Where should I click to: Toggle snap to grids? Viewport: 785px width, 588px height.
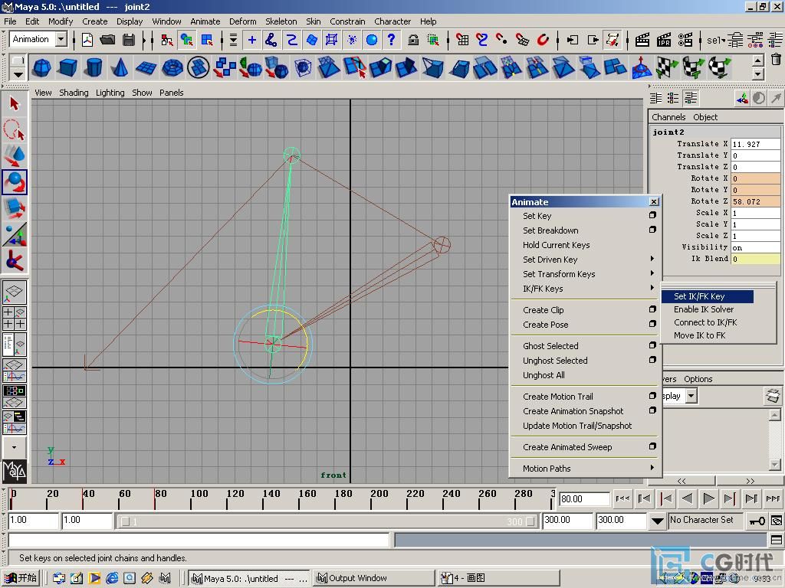pyautogui.click(x=462, y=40)
